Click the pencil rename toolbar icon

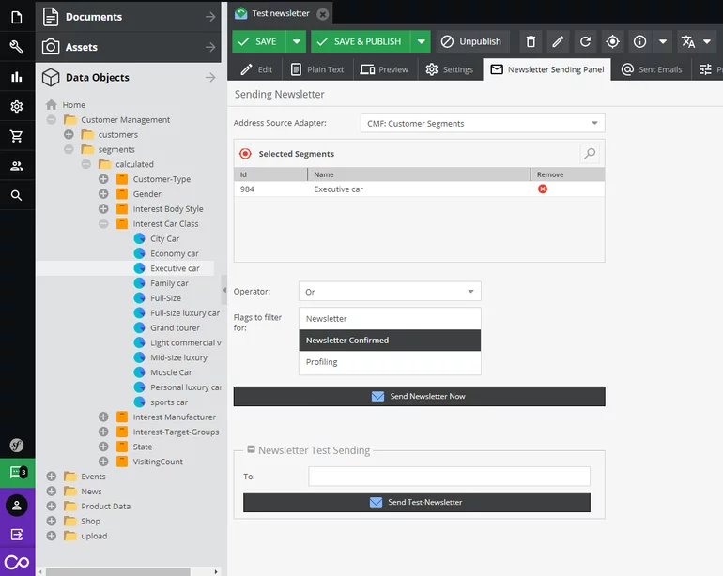tap(558, 41)
